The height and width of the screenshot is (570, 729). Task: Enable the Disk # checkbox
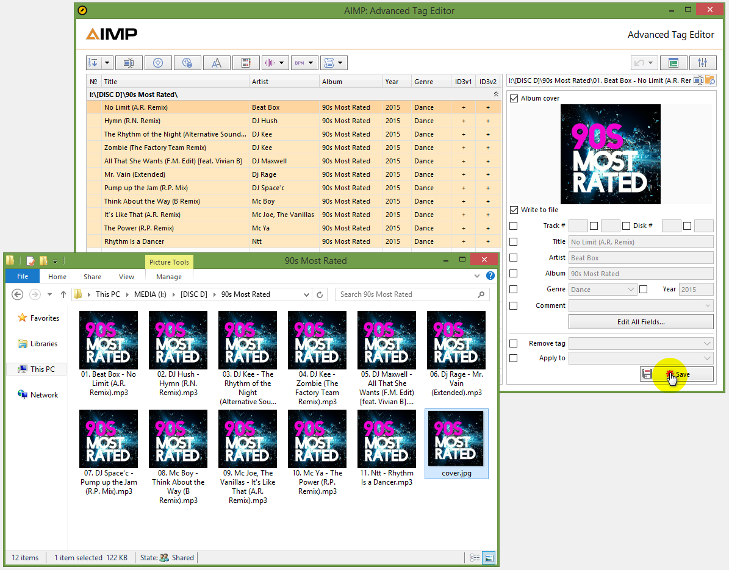pyautogui.click(x=627, y=226)
